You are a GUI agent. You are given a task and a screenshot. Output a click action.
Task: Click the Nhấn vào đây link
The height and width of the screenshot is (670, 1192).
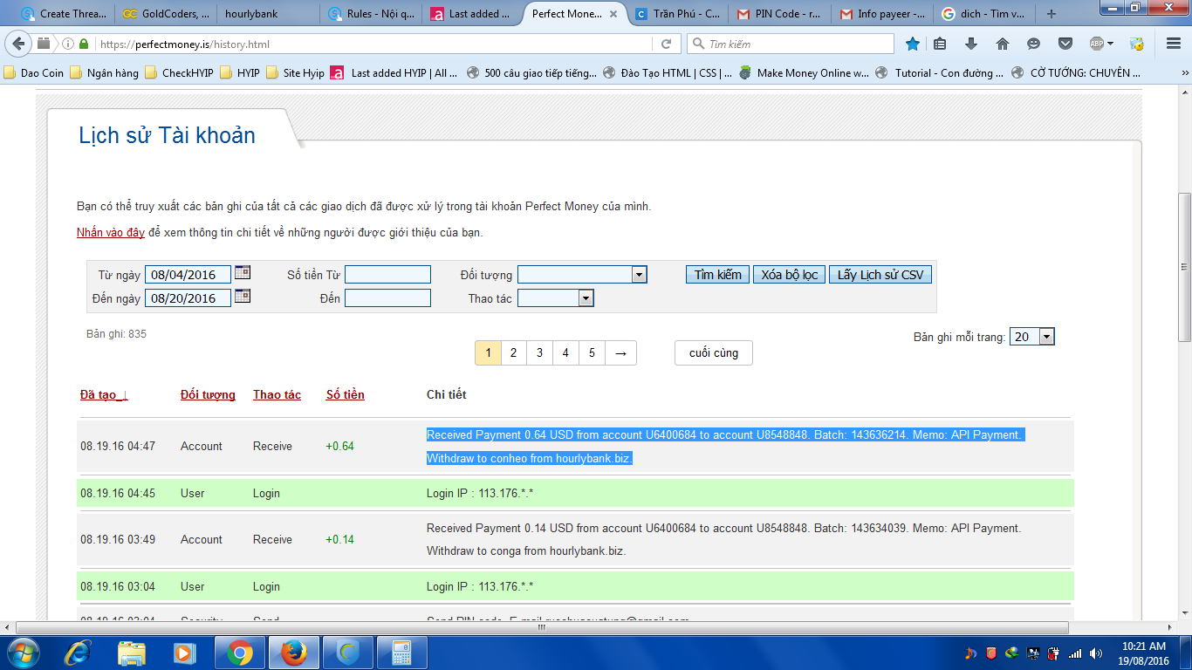tap(111, 233)
